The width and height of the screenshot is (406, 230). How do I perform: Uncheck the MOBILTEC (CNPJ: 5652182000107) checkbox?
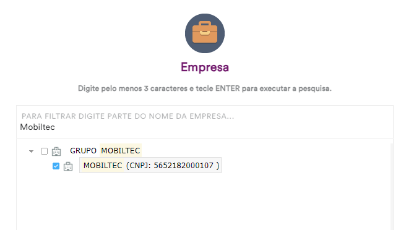pos(56,166)
